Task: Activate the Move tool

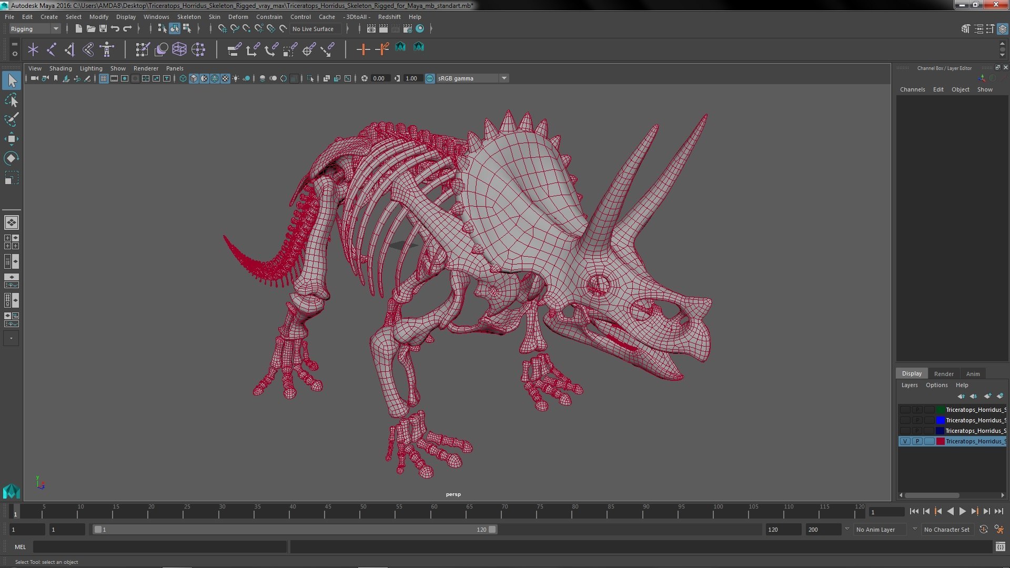Action: click(11, 139)
